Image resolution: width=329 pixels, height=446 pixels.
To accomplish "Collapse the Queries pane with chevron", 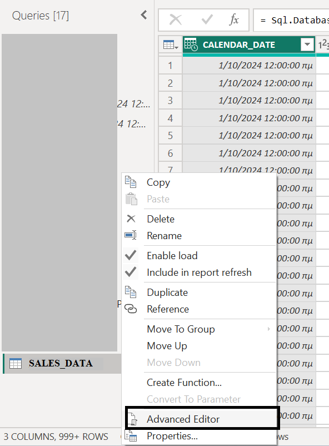I will (144, 15).
